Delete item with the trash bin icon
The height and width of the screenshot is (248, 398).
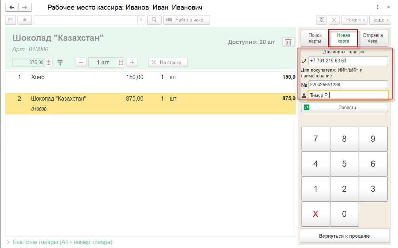(x=289, y=42)
